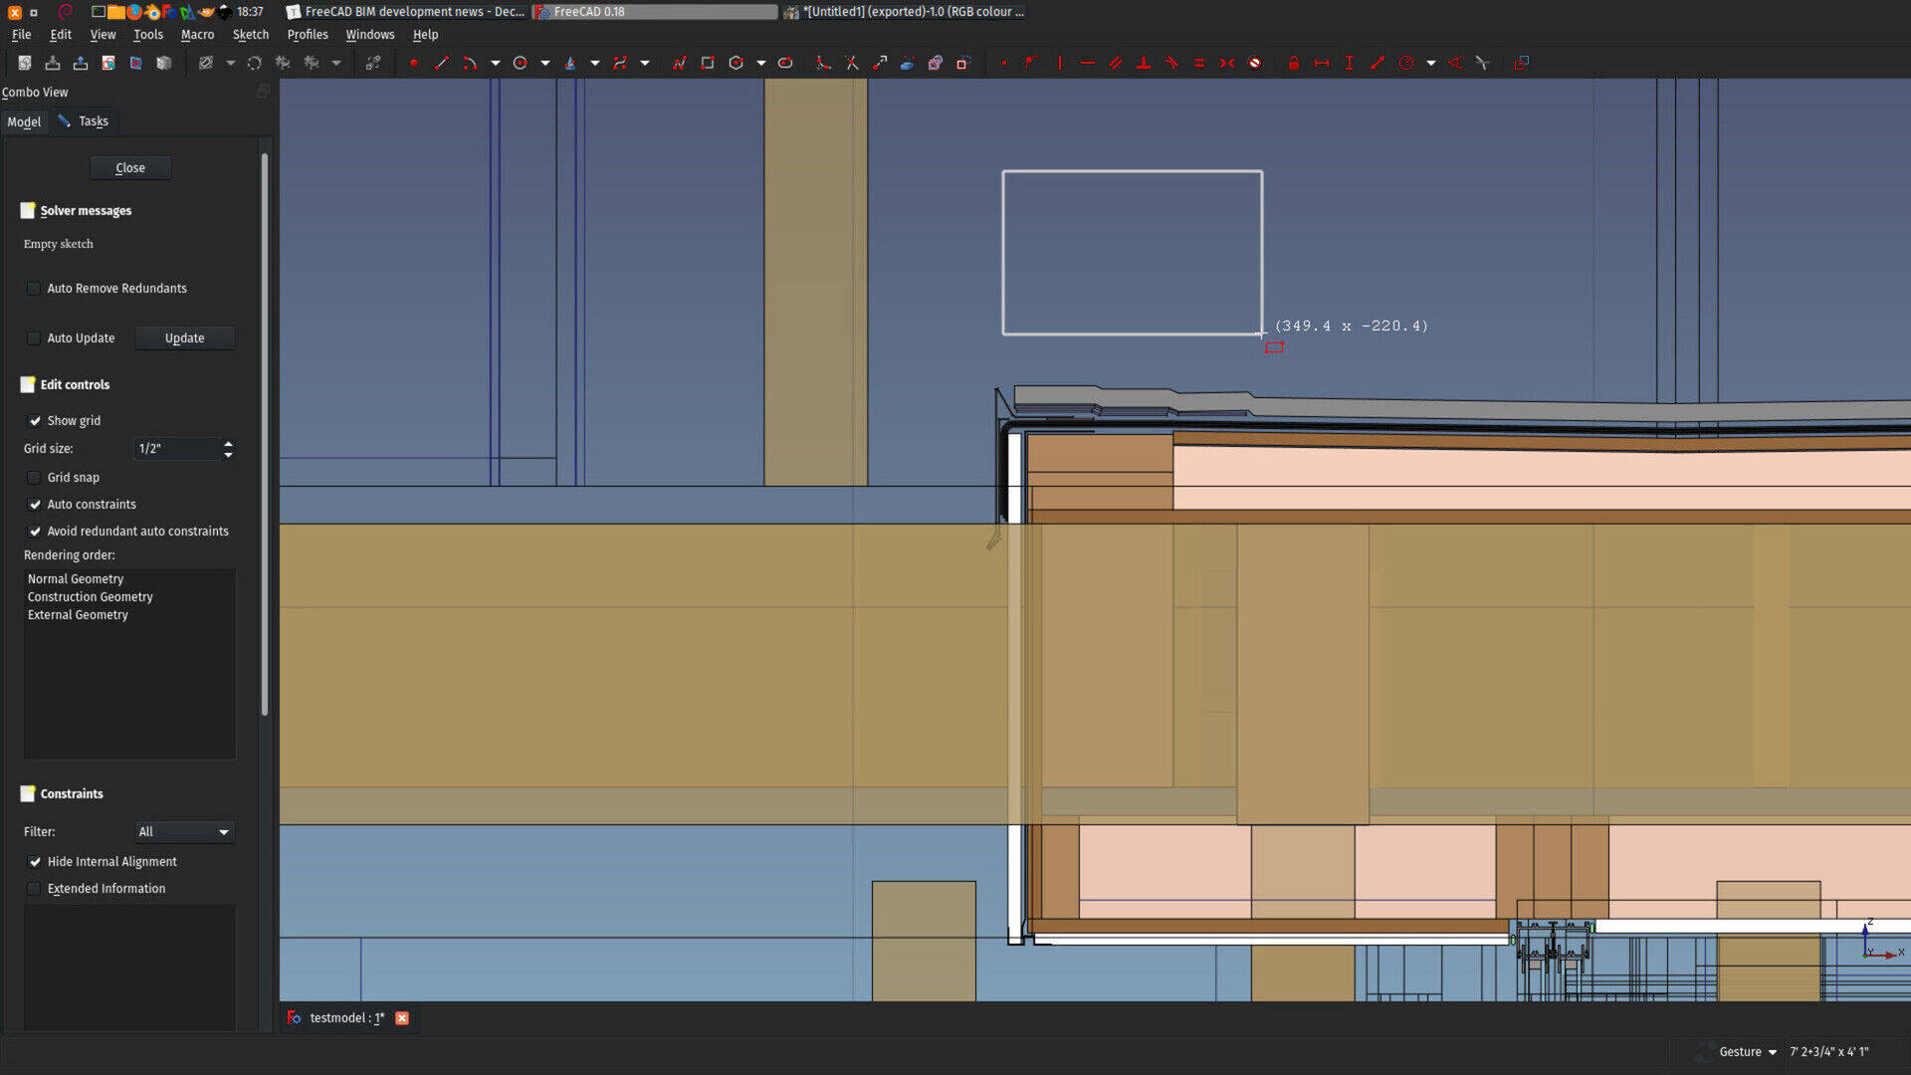Image resolution: width=1911 pixels, height=1075 pixels.
Task: Select the Create rectangle tool
Action: pos(708,63)
